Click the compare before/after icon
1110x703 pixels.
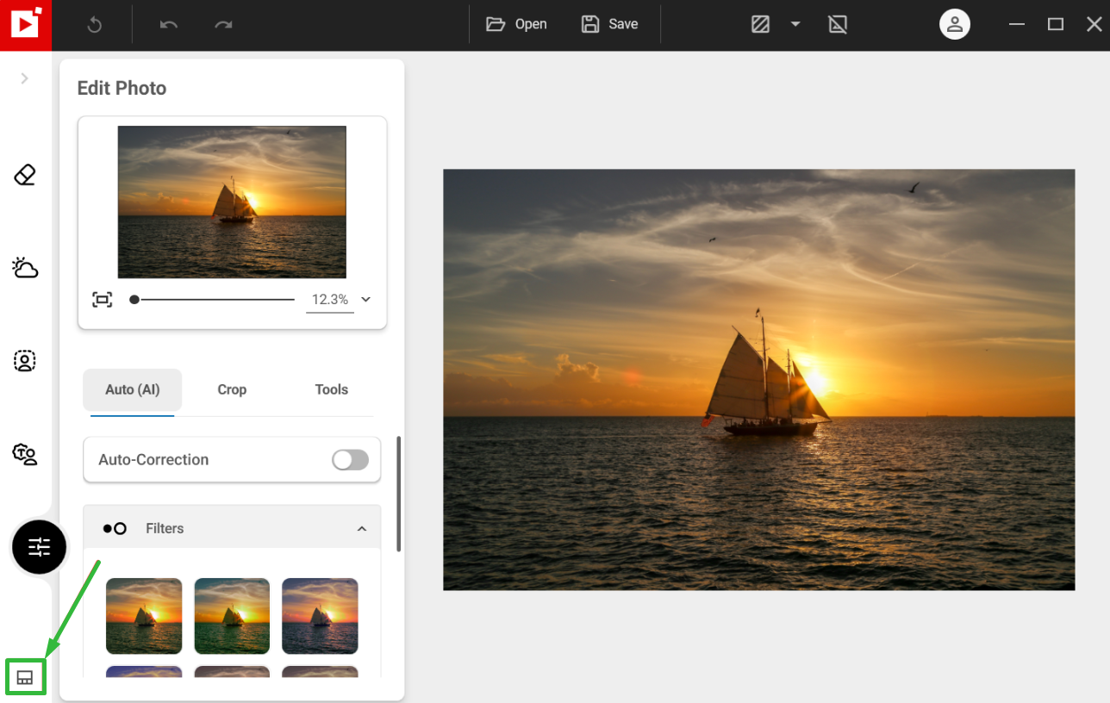[760, 24]
